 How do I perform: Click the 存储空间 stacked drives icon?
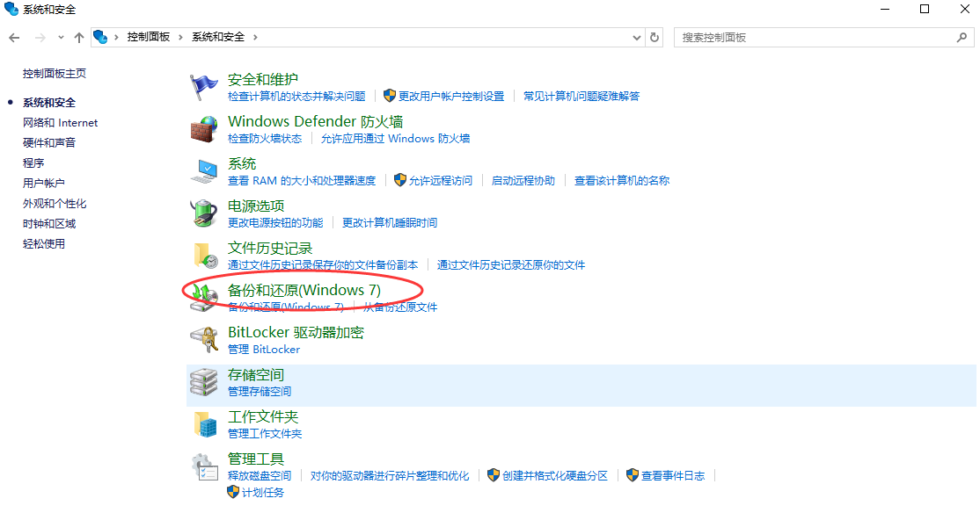click(x=203, y=380)
